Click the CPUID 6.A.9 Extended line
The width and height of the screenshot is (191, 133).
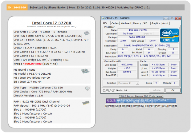[35, 48]
